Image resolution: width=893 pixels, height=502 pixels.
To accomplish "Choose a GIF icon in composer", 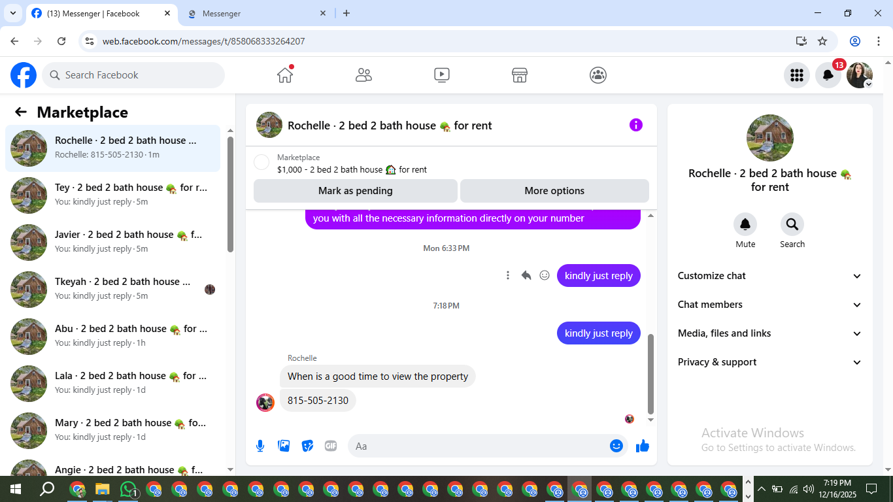I will pyautogui.click(x=331, y=446).
